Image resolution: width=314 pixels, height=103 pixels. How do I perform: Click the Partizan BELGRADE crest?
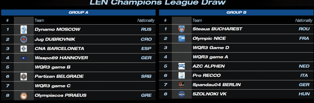pos(24,77)
